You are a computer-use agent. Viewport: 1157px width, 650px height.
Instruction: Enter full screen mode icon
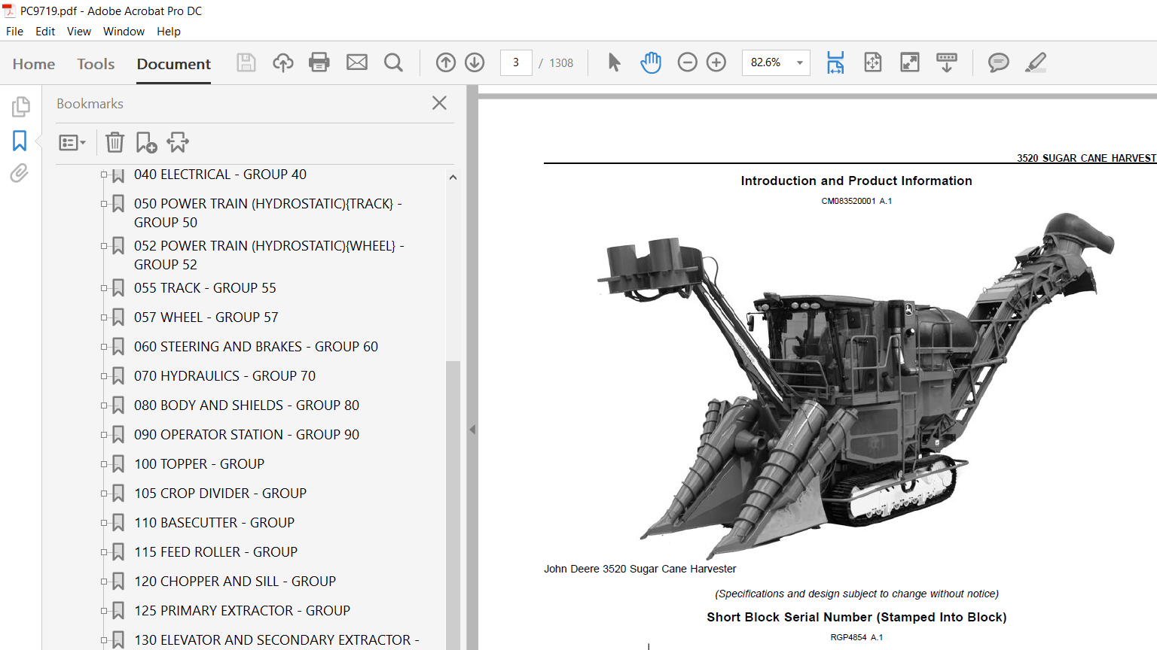point(910,62)
